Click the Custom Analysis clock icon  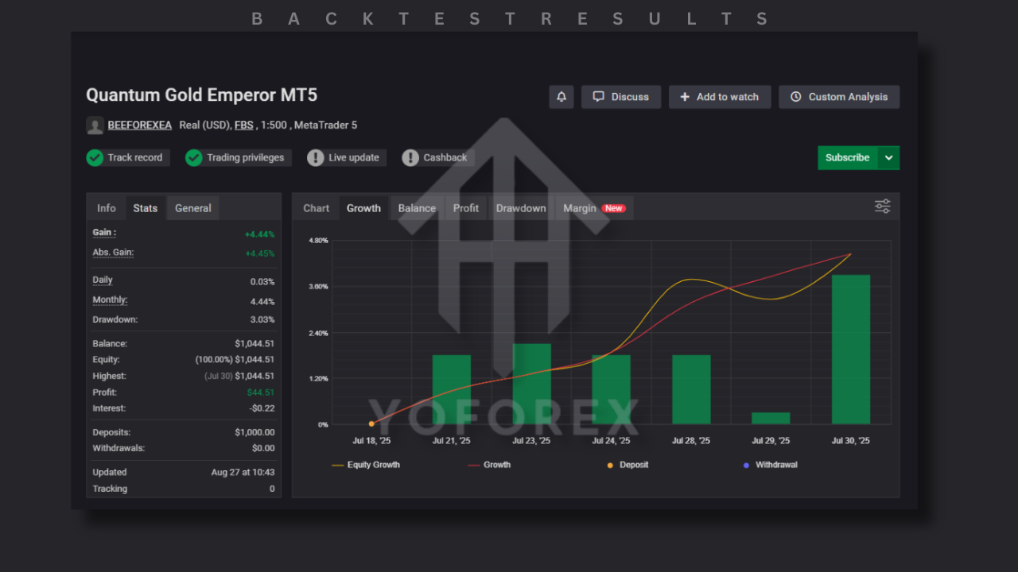(795, 97)
